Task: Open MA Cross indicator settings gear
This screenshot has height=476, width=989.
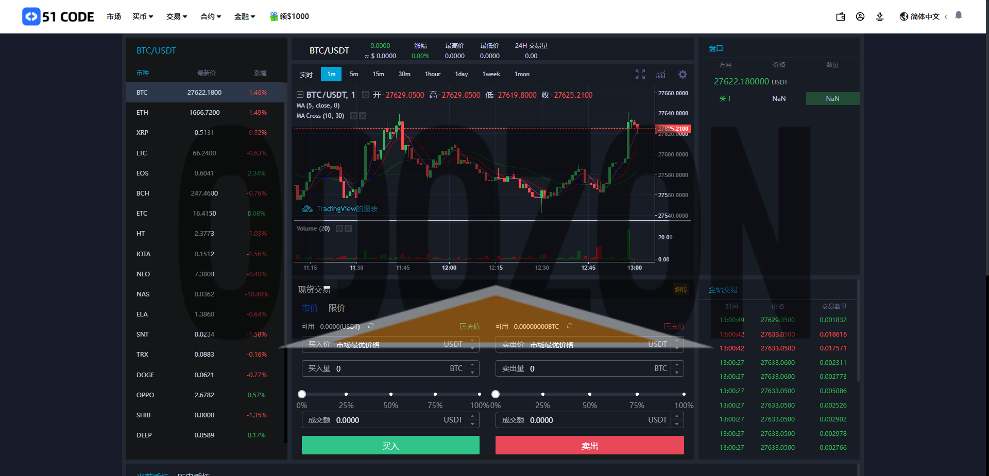Action: (354, 116)
